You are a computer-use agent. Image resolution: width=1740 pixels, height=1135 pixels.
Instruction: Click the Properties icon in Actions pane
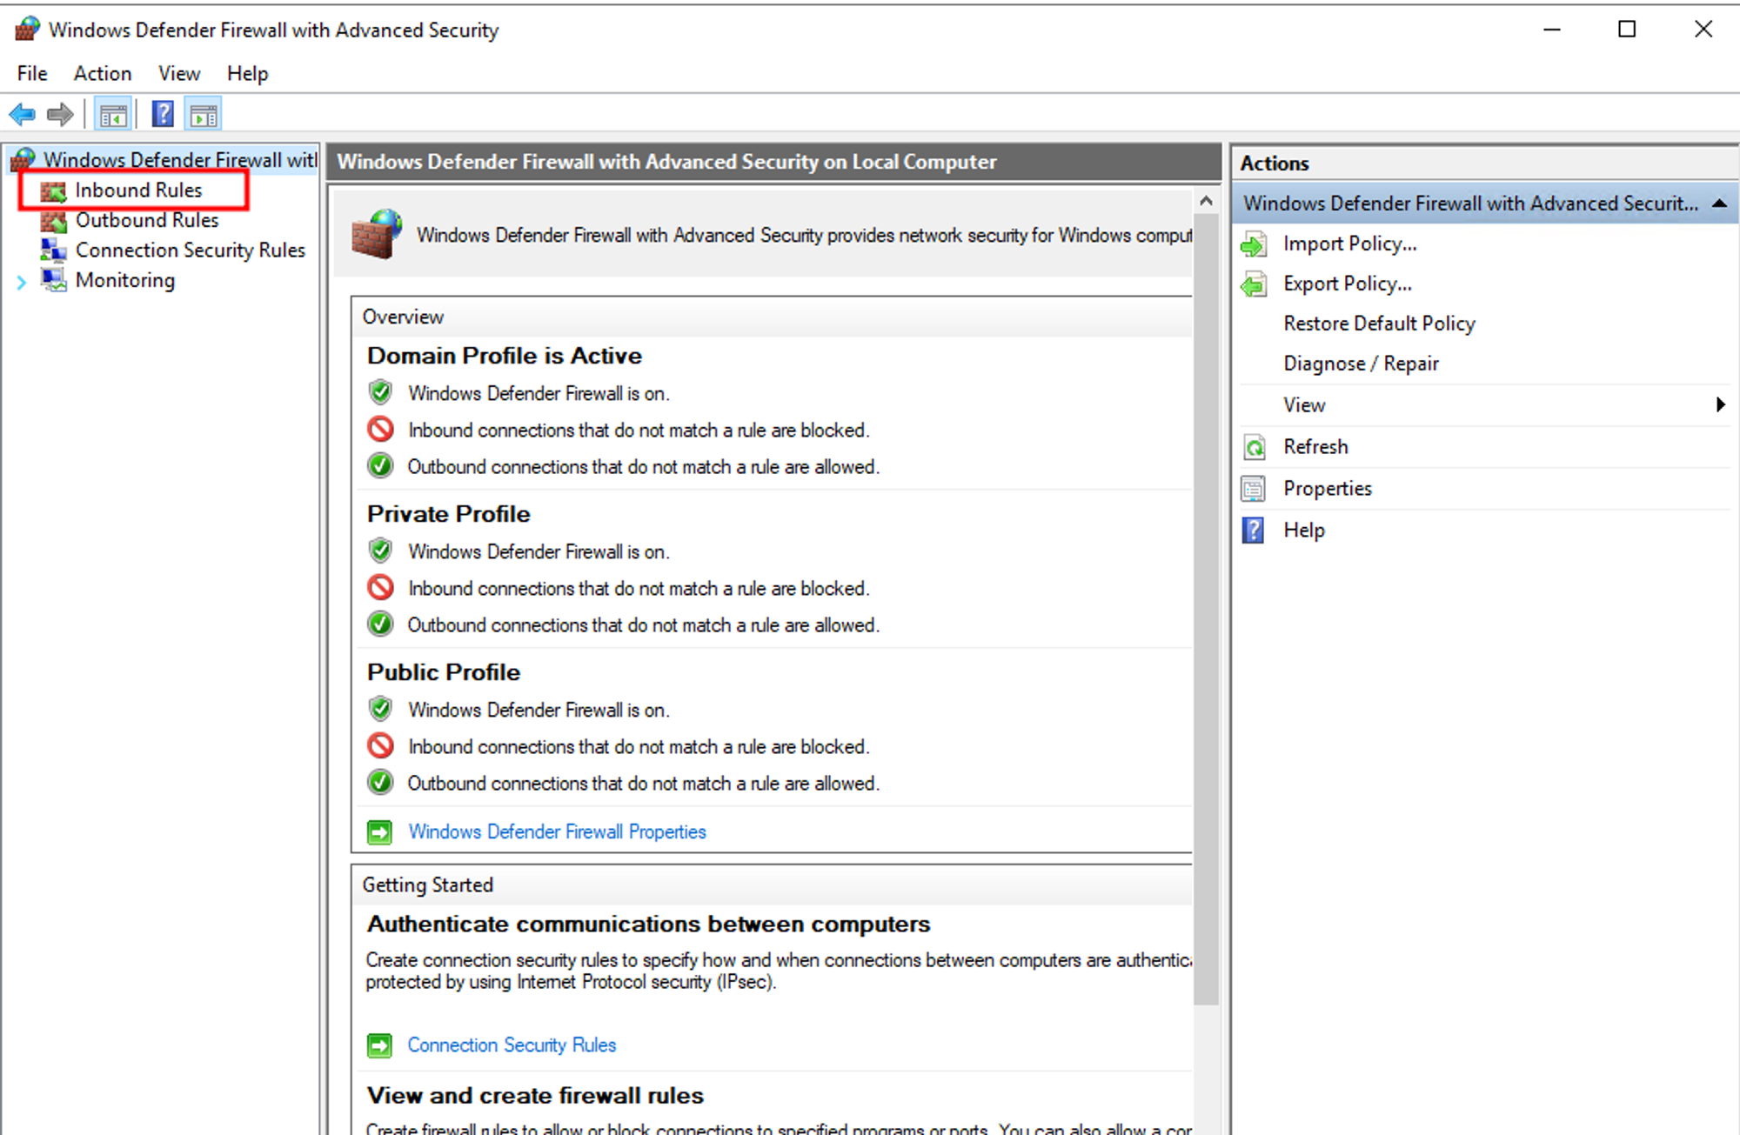[1254, 489]
